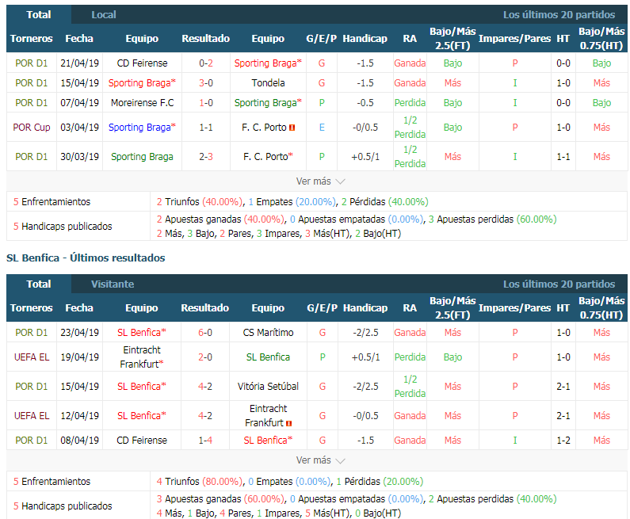Open the Moreirense F.C team link

(x=142, y=103)
